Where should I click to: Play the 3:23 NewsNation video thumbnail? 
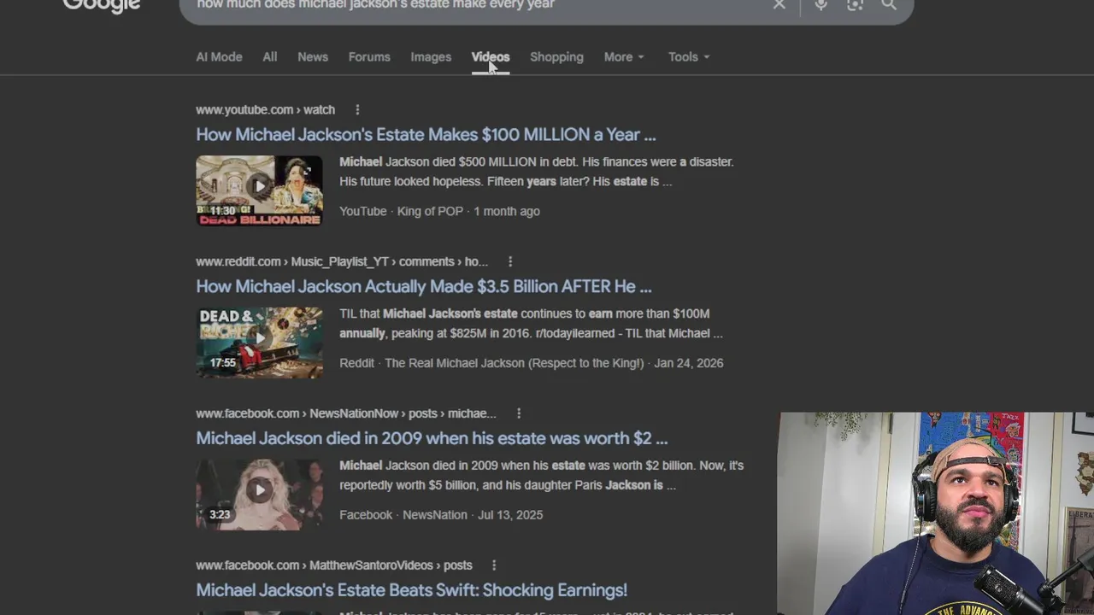tap(259, 494)
